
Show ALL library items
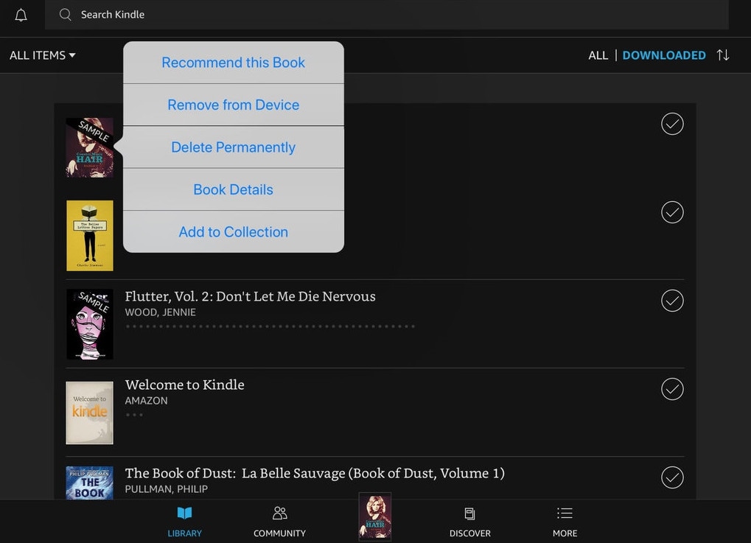[598, 55]
